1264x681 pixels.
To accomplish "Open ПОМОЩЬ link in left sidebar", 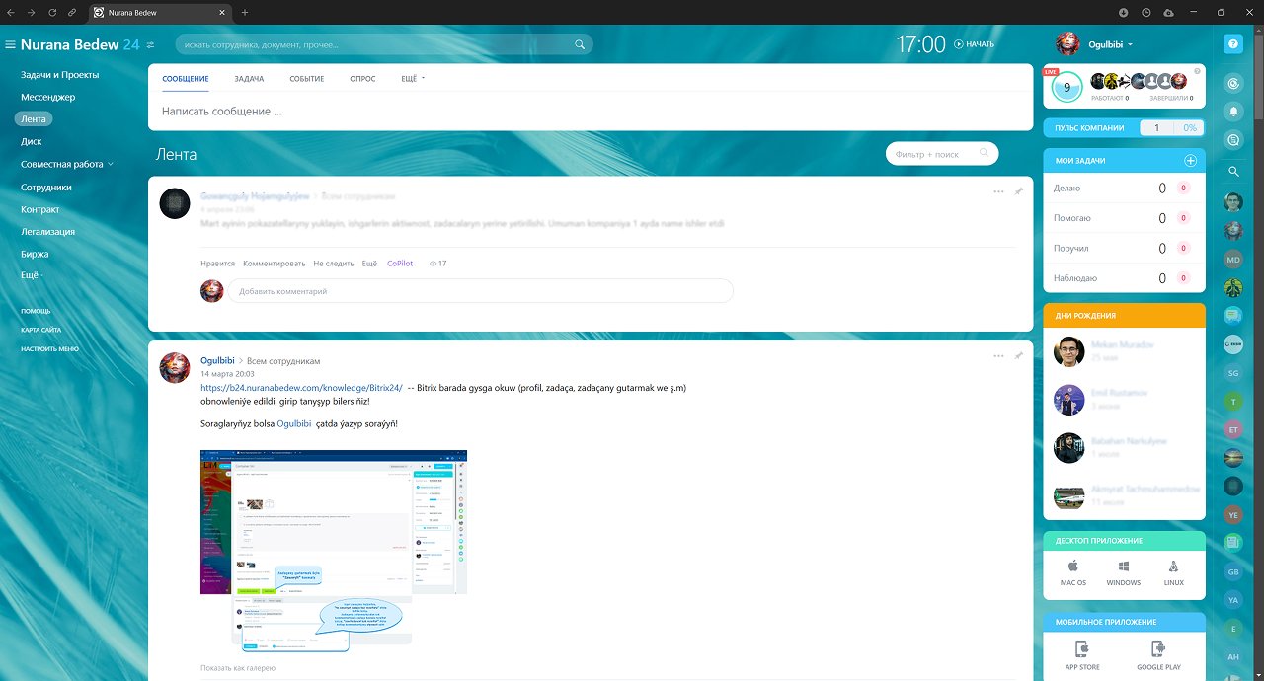I will tap(36, 310).
